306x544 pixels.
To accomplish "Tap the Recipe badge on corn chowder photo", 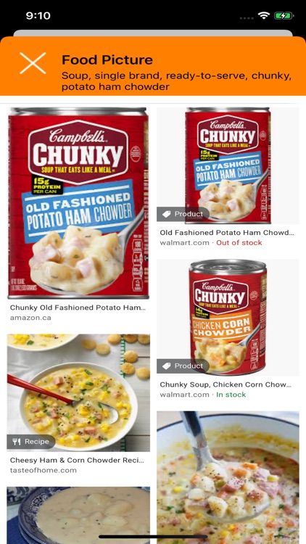I will pos(31,442).
